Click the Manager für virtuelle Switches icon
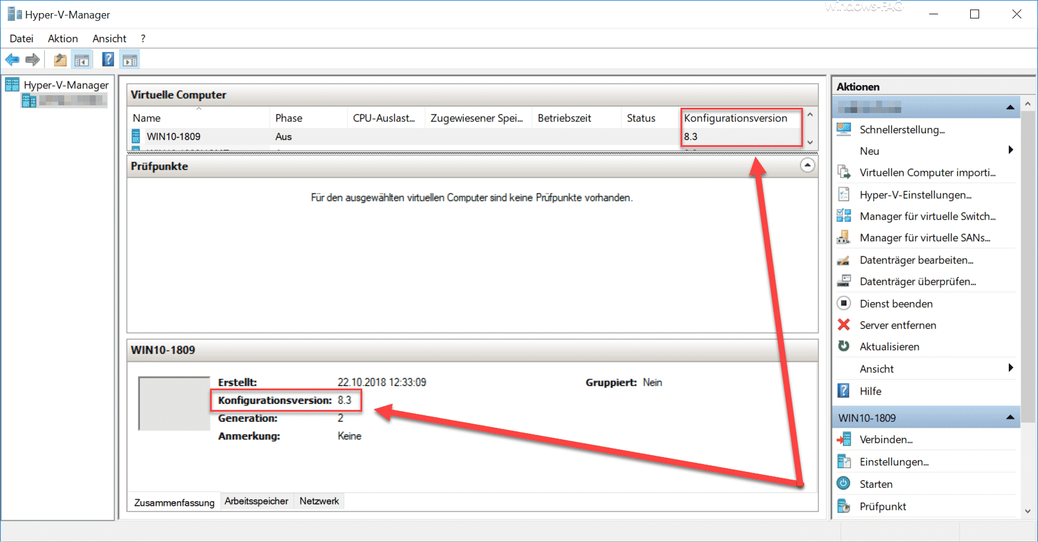The image size is (1038, 542). [843, 215]
